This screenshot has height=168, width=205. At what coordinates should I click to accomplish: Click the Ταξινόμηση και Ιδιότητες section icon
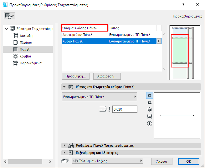click(71, 152)
